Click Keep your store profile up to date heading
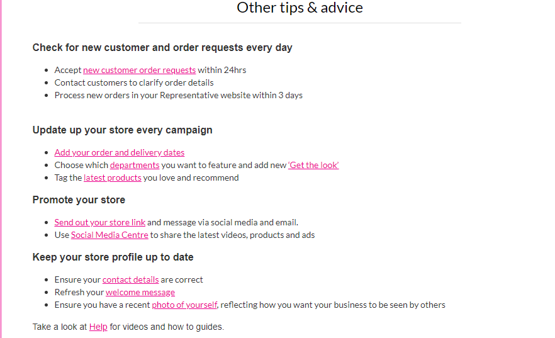 tap(113, 257)
